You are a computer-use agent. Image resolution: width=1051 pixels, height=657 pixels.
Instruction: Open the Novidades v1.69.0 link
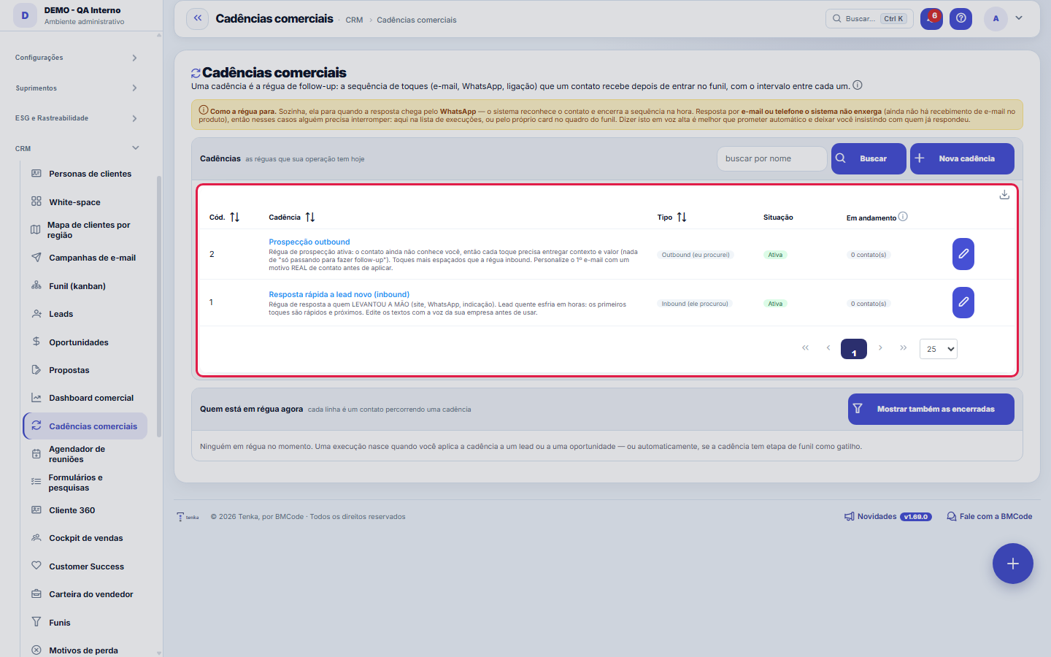887,516
